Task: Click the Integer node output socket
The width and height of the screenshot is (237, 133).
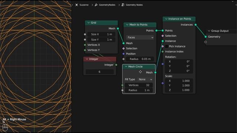Action: click(x=116, y=65)
